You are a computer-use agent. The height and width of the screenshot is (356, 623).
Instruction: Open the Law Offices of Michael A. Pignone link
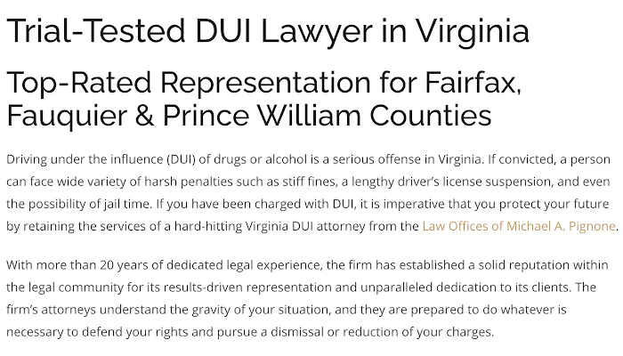click(x=519, y=226)
